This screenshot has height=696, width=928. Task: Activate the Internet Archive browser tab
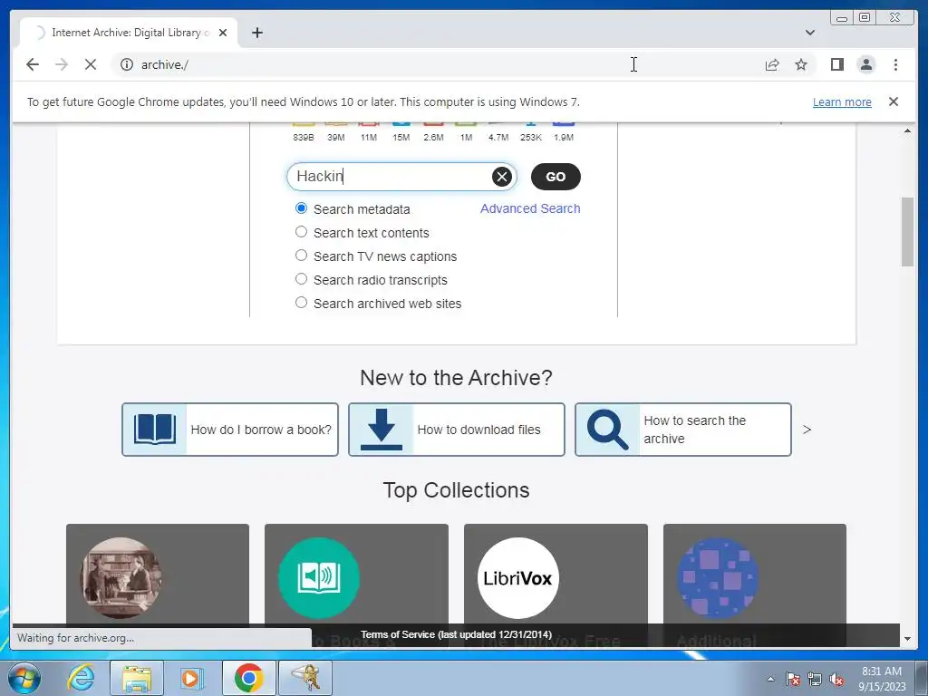[x=128, y=33]
